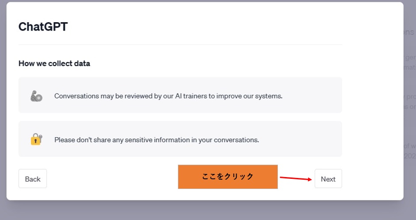The width and height of the screenshot is (416, 220).
Task: Click the orange ここをクリック callout box
Action: click(x=227, y=177)
